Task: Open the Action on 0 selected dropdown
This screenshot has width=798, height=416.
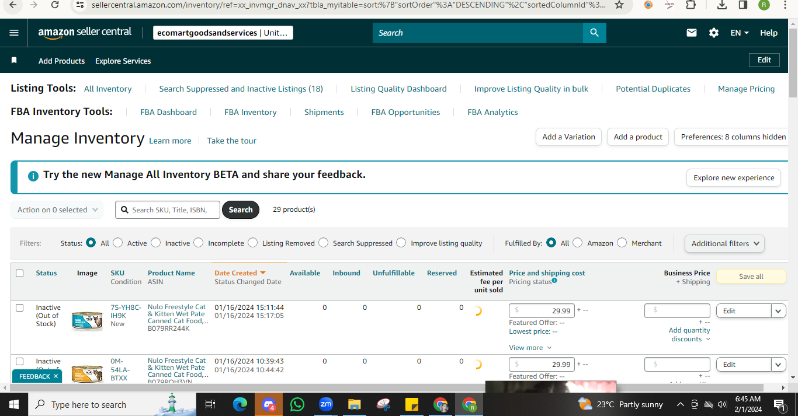Action: [x=57, y=210]
